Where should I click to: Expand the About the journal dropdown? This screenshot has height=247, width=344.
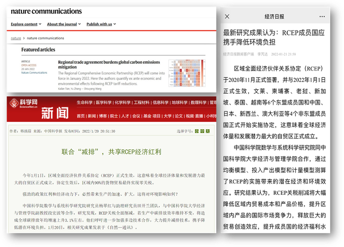(64, 24)
